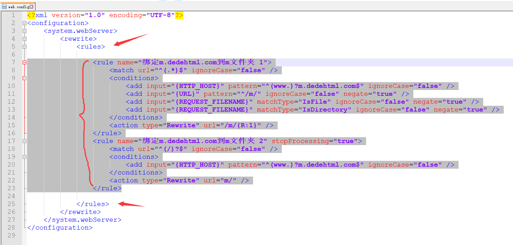
Task: Click the blue disk icon on web.config tab
Action: coord(4,7)
